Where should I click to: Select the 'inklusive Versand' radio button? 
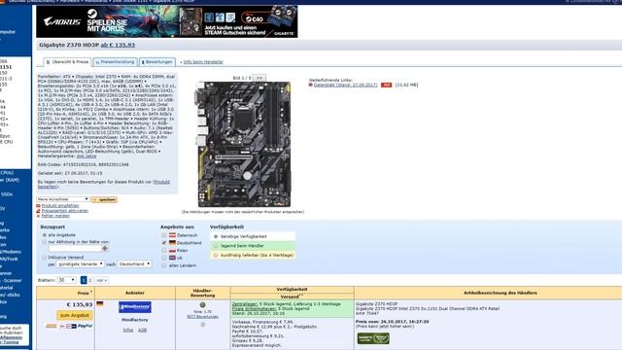pyautogui.click(x=45, y=258)
